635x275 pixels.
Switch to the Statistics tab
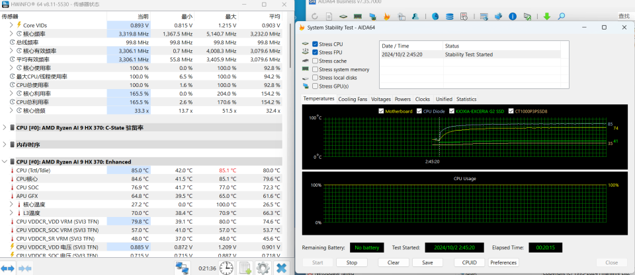pyautogui.click(x=466, y=99)
